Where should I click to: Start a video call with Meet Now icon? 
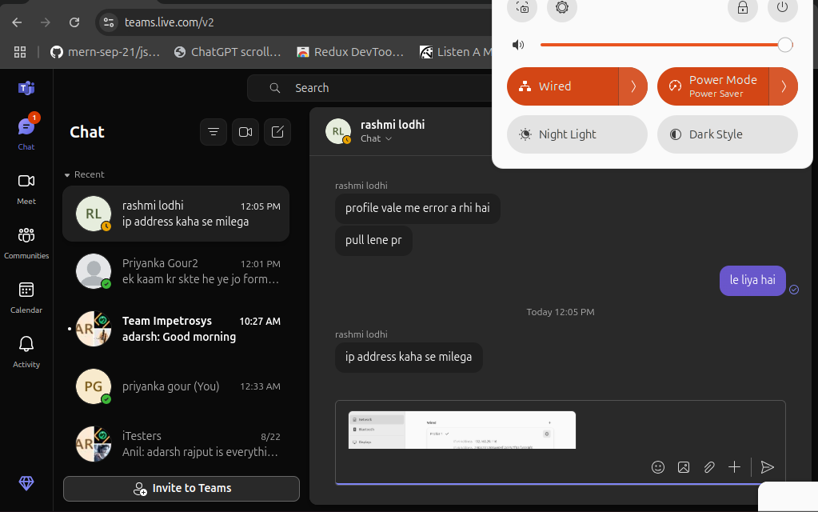click(x=245, y=132)
